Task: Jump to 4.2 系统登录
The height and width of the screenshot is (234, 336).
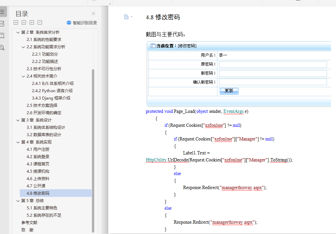Action: (x=38, y=157)
